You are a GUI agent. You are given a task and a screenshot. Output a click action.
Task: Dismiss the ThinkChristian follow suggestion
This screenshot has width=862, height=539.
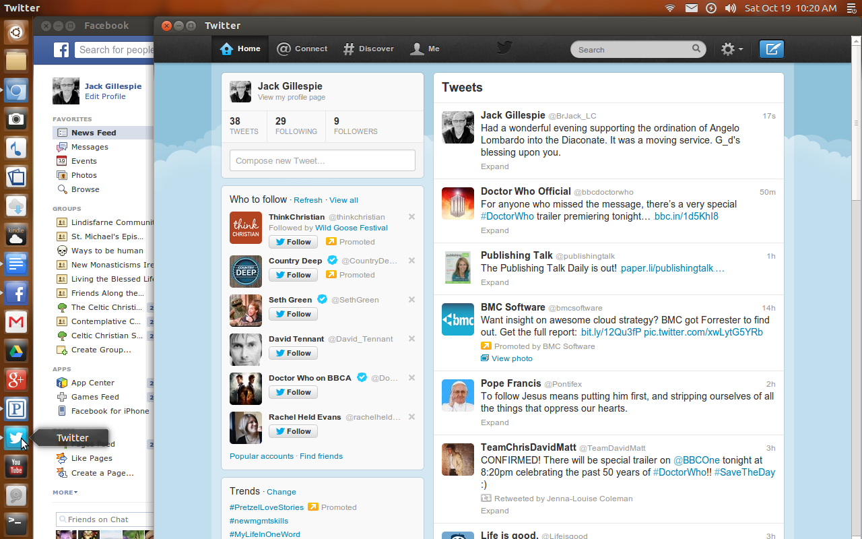(x=411, y=217)
